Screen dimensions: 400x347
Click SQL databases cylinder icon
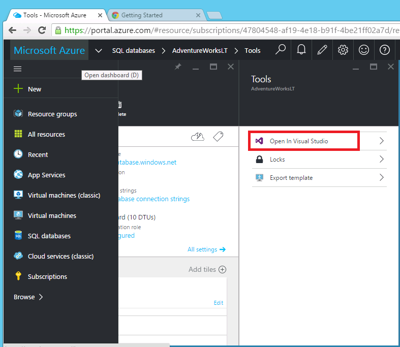(x=18, y=235)
